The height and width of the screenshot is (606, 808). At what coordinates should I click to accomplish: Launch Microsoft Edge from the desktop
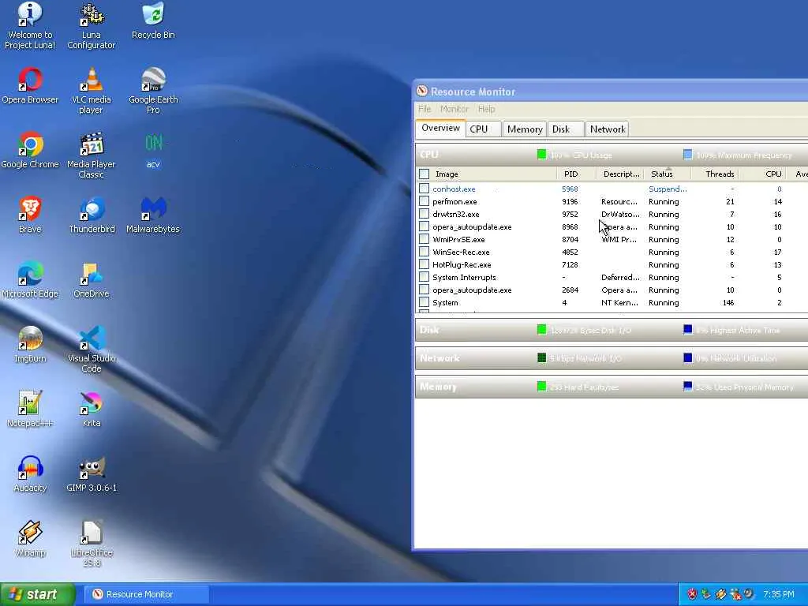(30, 280)
